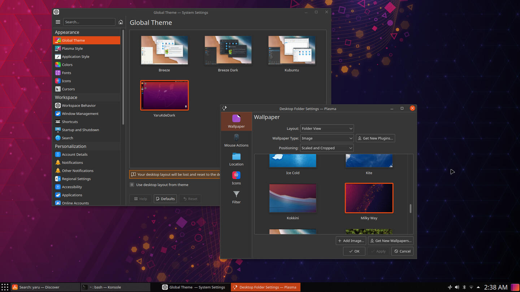This screenshot has height=292, width=520.
Task: Open Other Notifications settings
Action: [x=86, y=171]
